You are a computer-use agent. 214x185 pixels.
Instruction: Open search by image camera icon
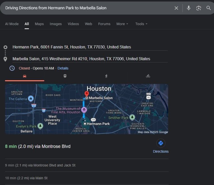(x=199, y=8)
